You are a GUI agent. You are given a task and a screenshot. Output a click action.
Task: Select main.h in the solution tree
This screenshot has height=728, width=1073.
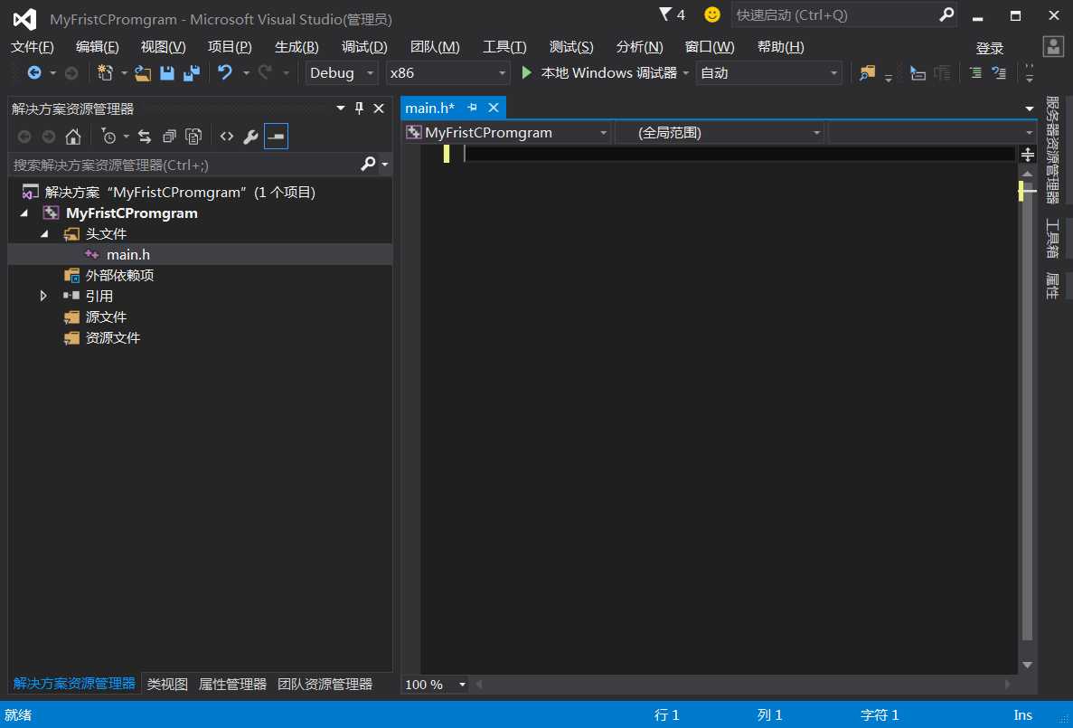[x=128, y=254]
